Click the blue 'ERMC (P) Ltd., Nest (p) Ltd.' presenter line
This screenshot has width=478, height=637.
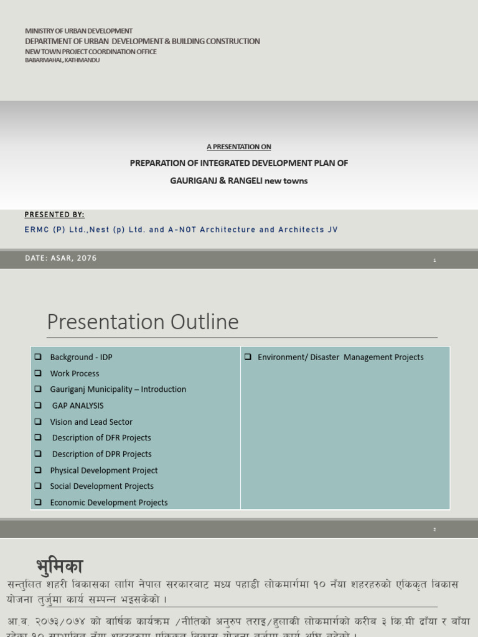pos(181,230)
